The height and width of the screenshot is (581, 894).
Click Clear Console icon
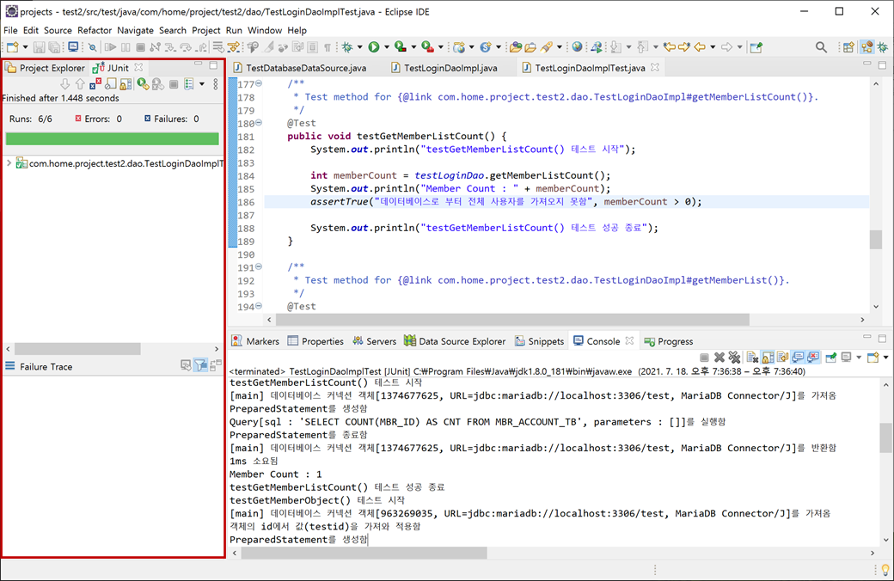(x=753, y=358)
